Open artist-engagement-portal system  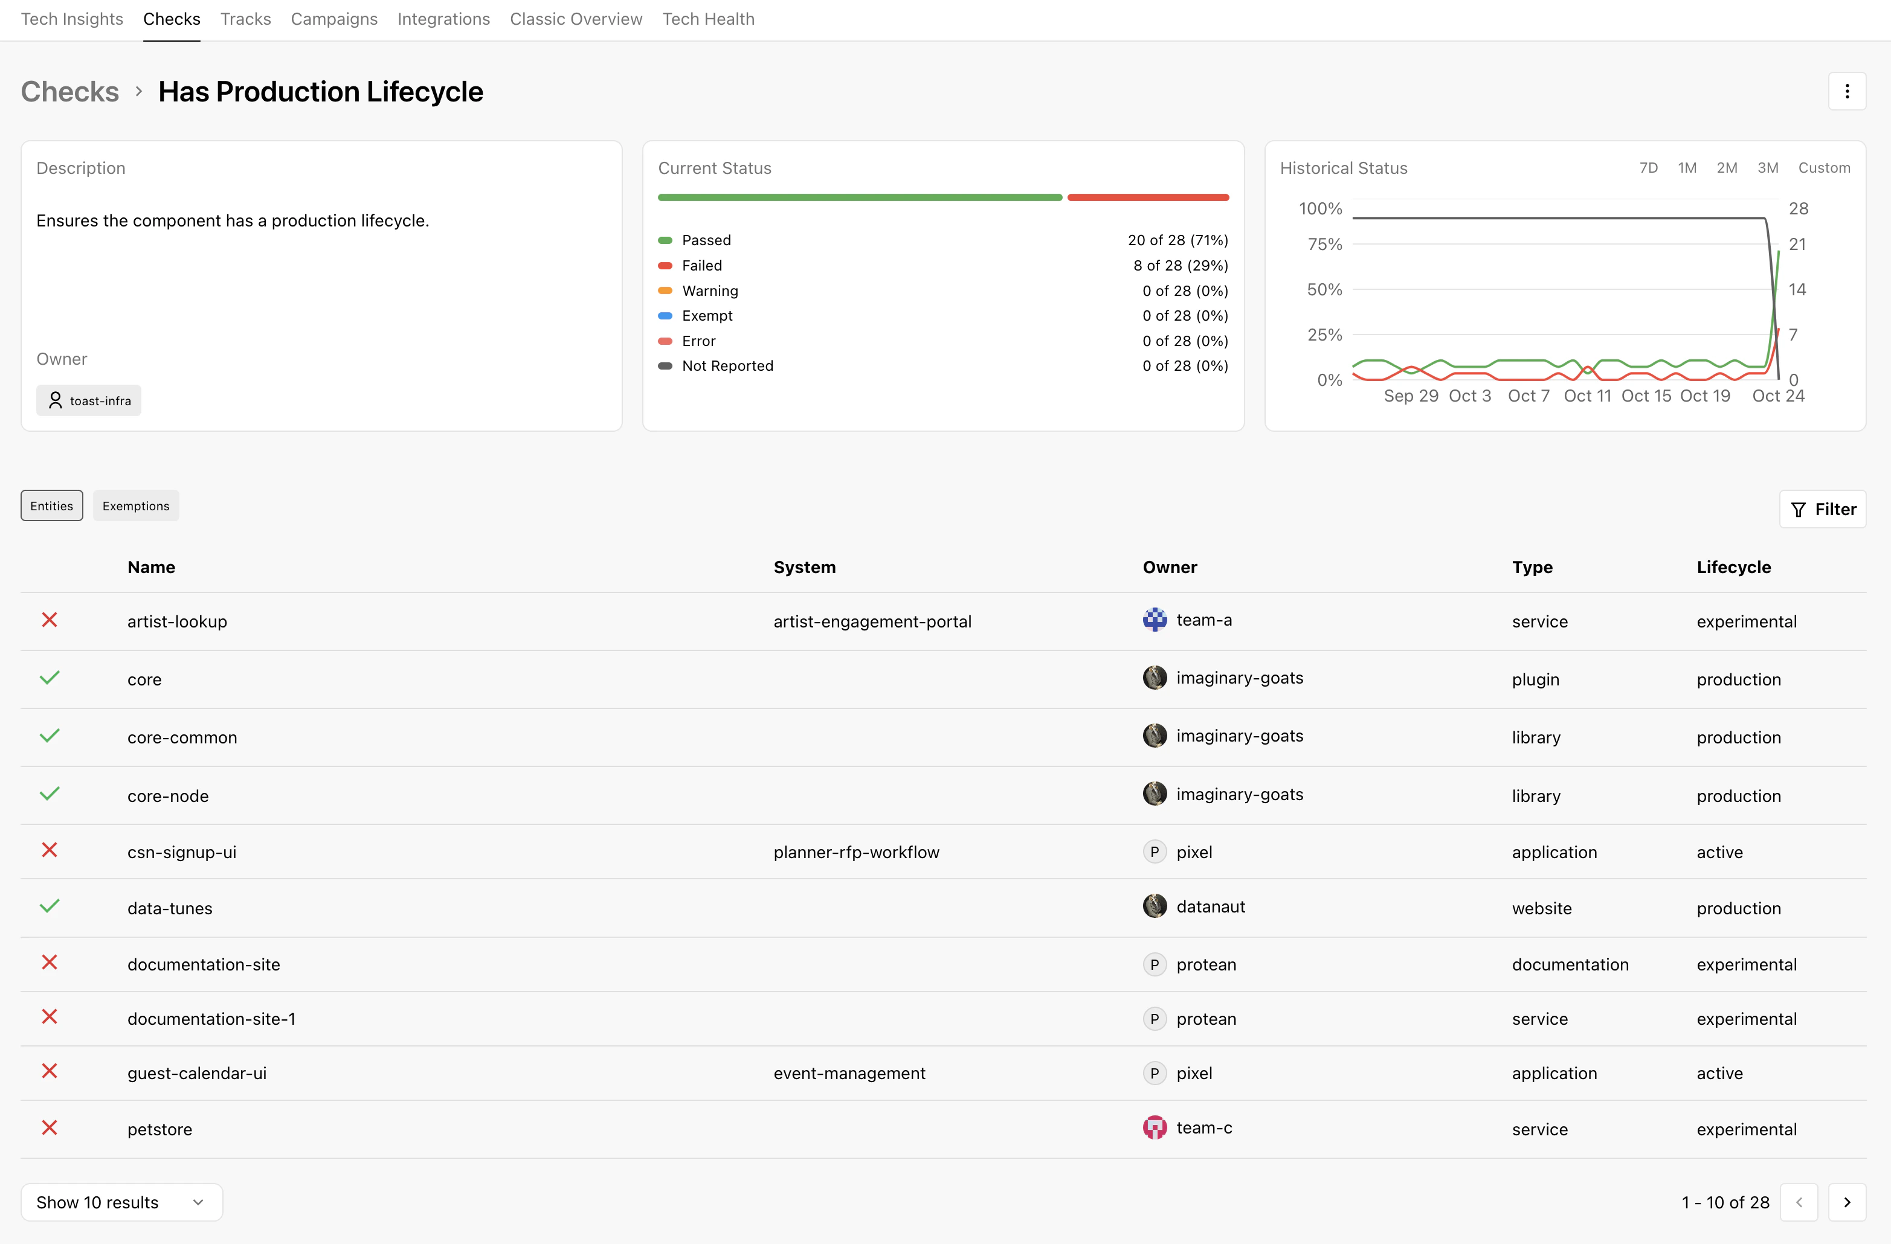(872, 621)
